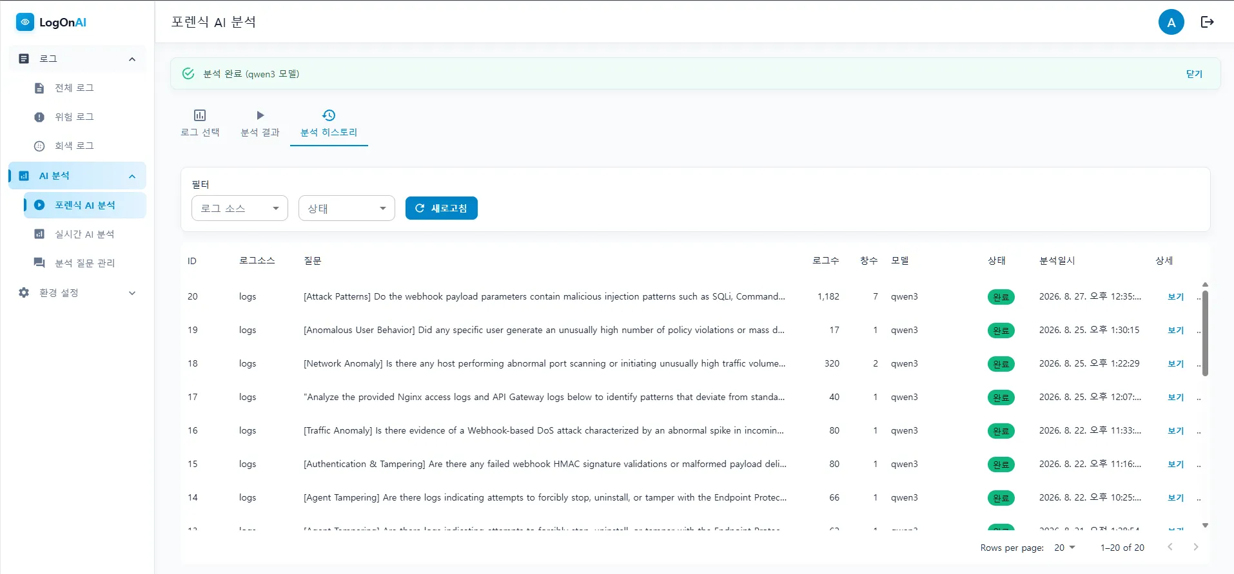Click 보기 for row ID 20
Screen dimensions: 1234x574
click(x=1176, y=296)
